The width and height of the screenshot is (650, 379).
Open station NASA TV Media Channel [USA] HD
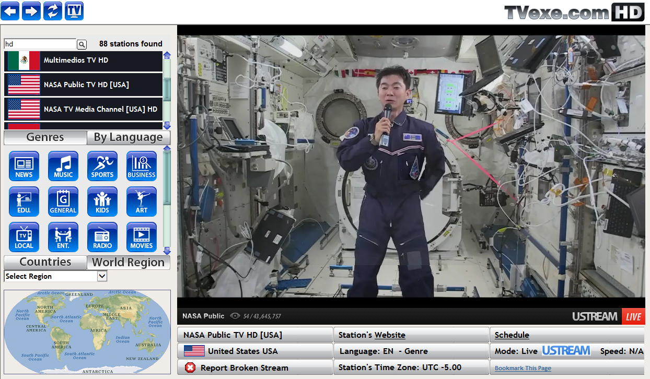[84, 109]
